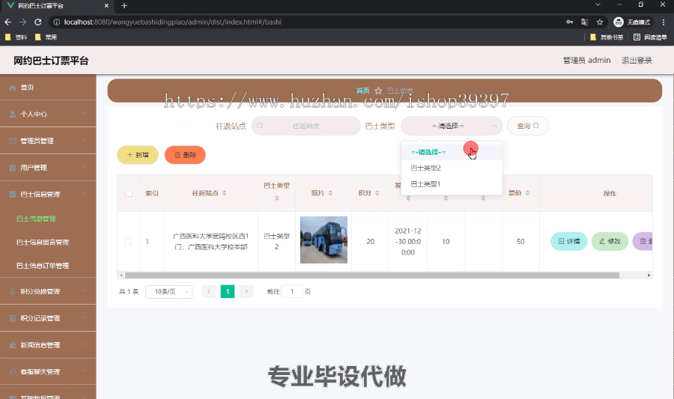
Task: Click the bus photo thumbnail in row 1
Action: 324,240
